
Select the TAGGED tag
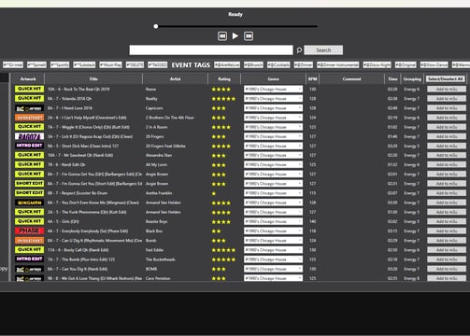158,64
